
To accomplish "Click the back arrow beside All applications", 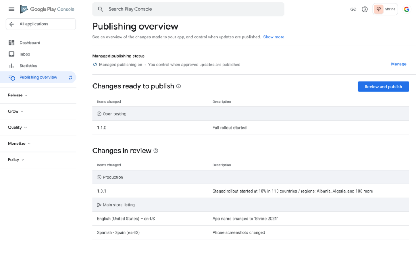I will point(12,24).
